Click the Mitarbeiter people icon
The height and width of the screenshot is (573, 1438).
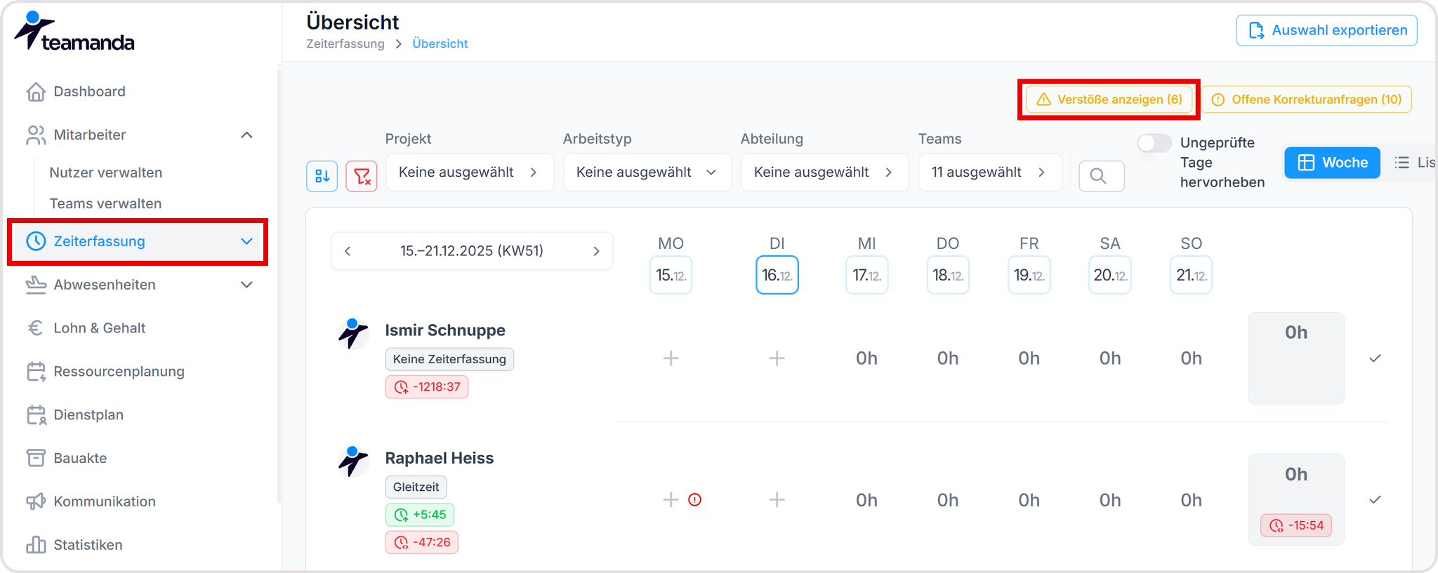36,135
